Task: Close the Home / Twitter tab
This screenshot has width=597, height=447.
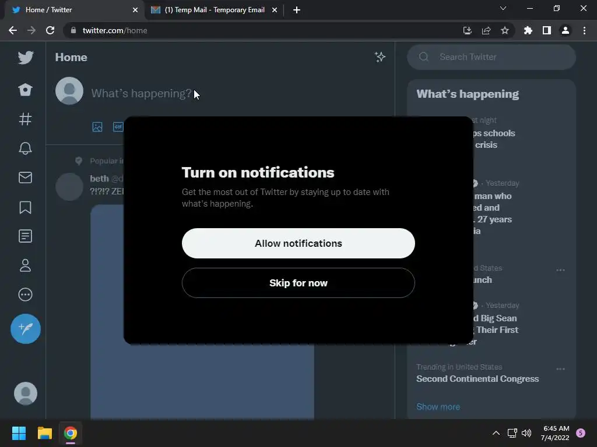Action: [135, 10]
